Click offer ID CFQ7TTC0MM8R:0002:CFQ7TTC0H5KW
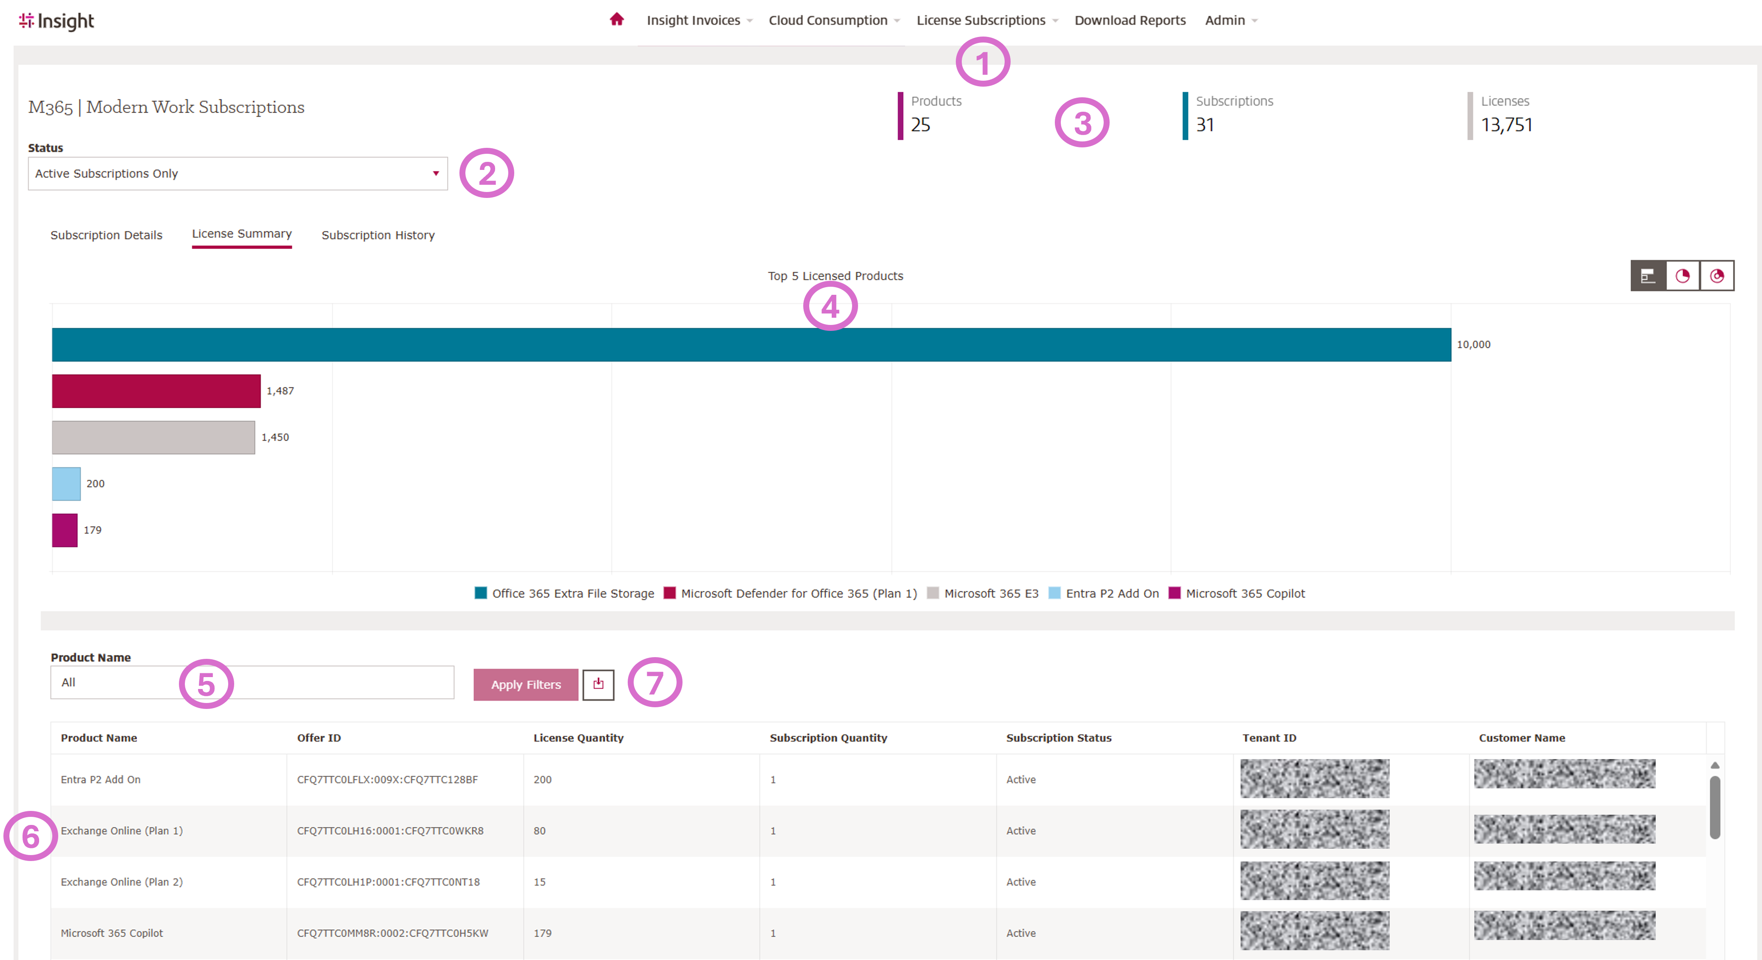 (x=393, y=933)
